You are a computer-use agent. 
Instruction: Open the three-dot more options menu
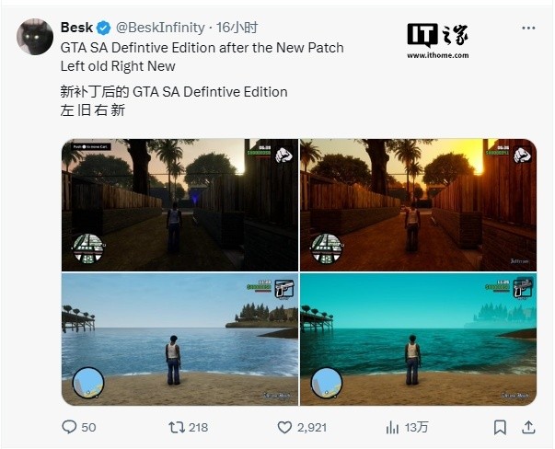pos(528,28)
